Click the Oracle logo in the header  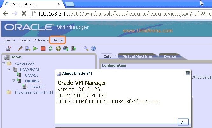tap(29, 27)
